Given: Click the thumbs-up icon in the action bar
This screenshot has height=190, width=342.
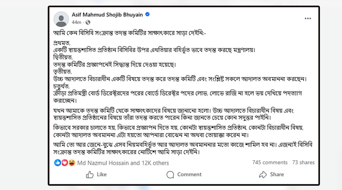Looking at the screenshot, I should pos(90,174).
